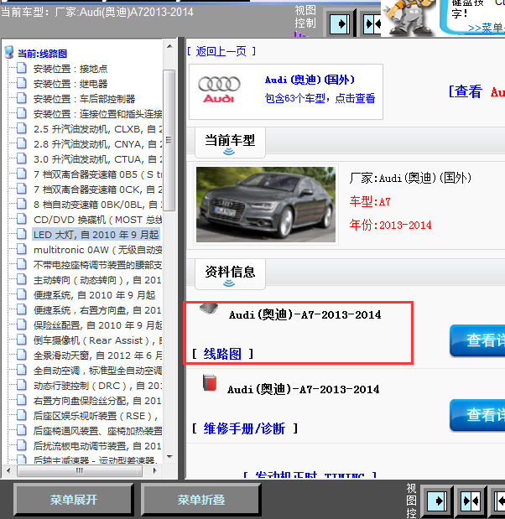Screen dimensions: 505x519
Task: Click the document icon beside 安装位置:接地点
Action: tap(22, 68)
